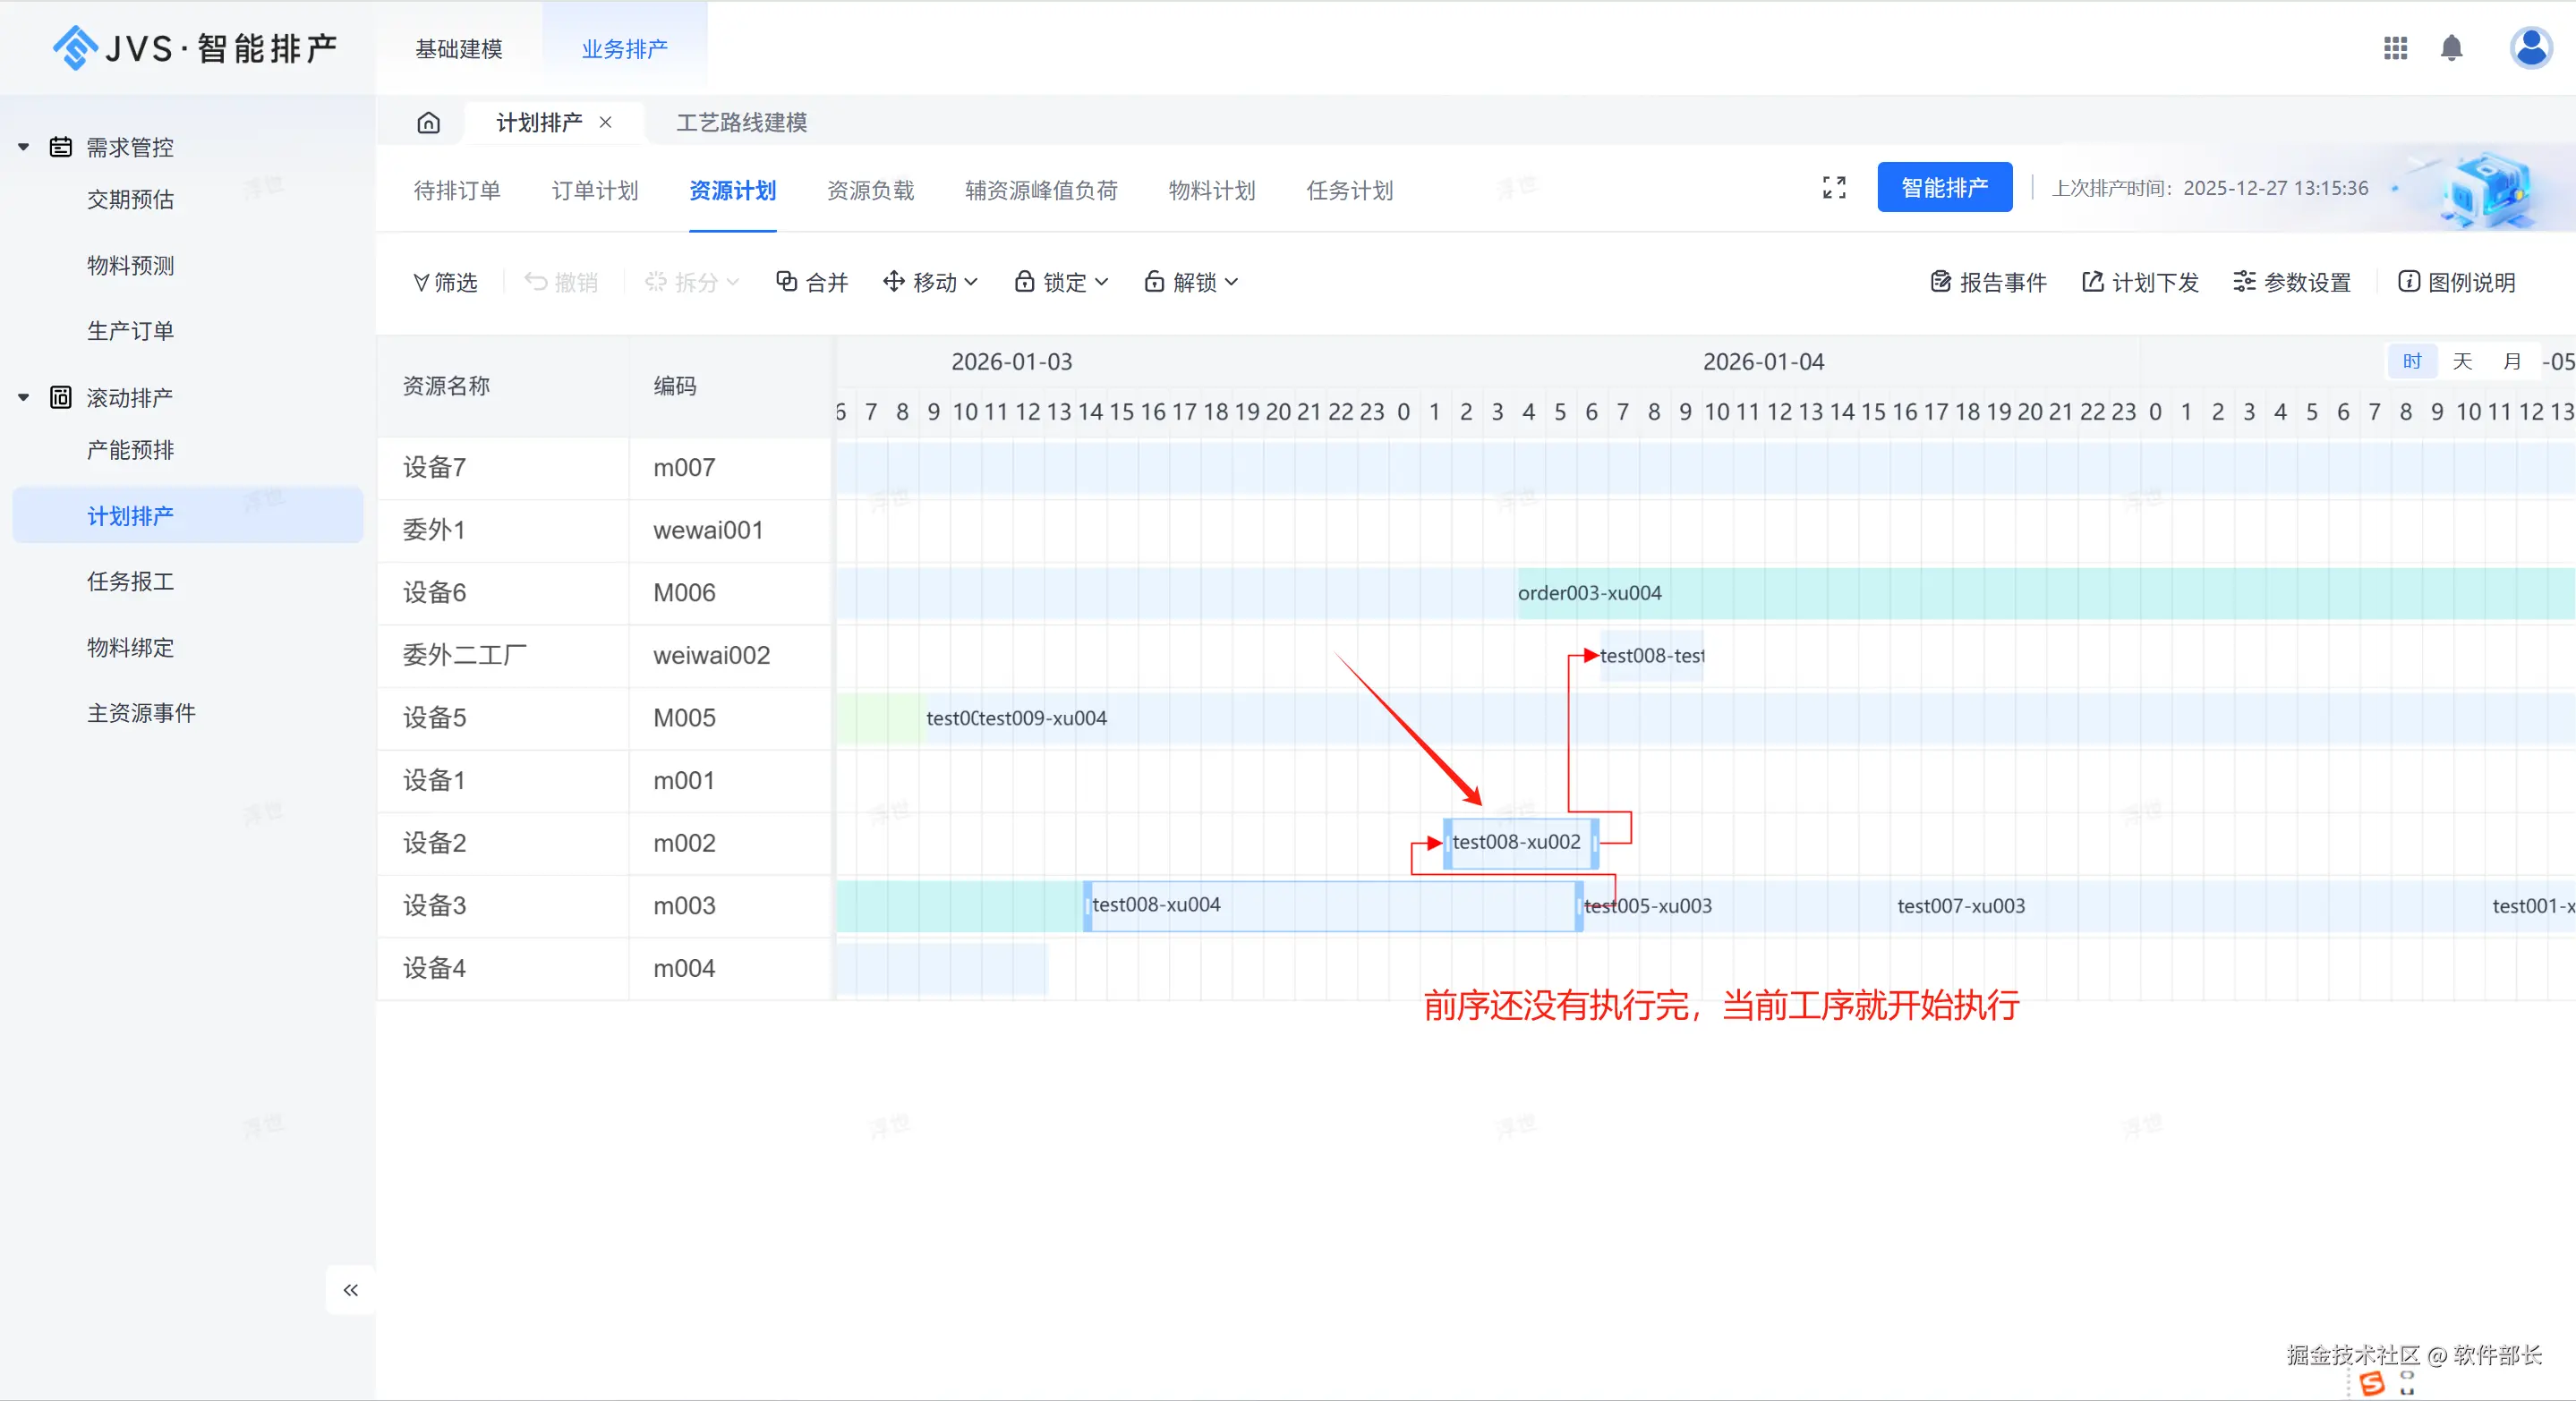Click the 智能排产 button
This screenshot has width=2576, height=1401.
(1944, 188)
